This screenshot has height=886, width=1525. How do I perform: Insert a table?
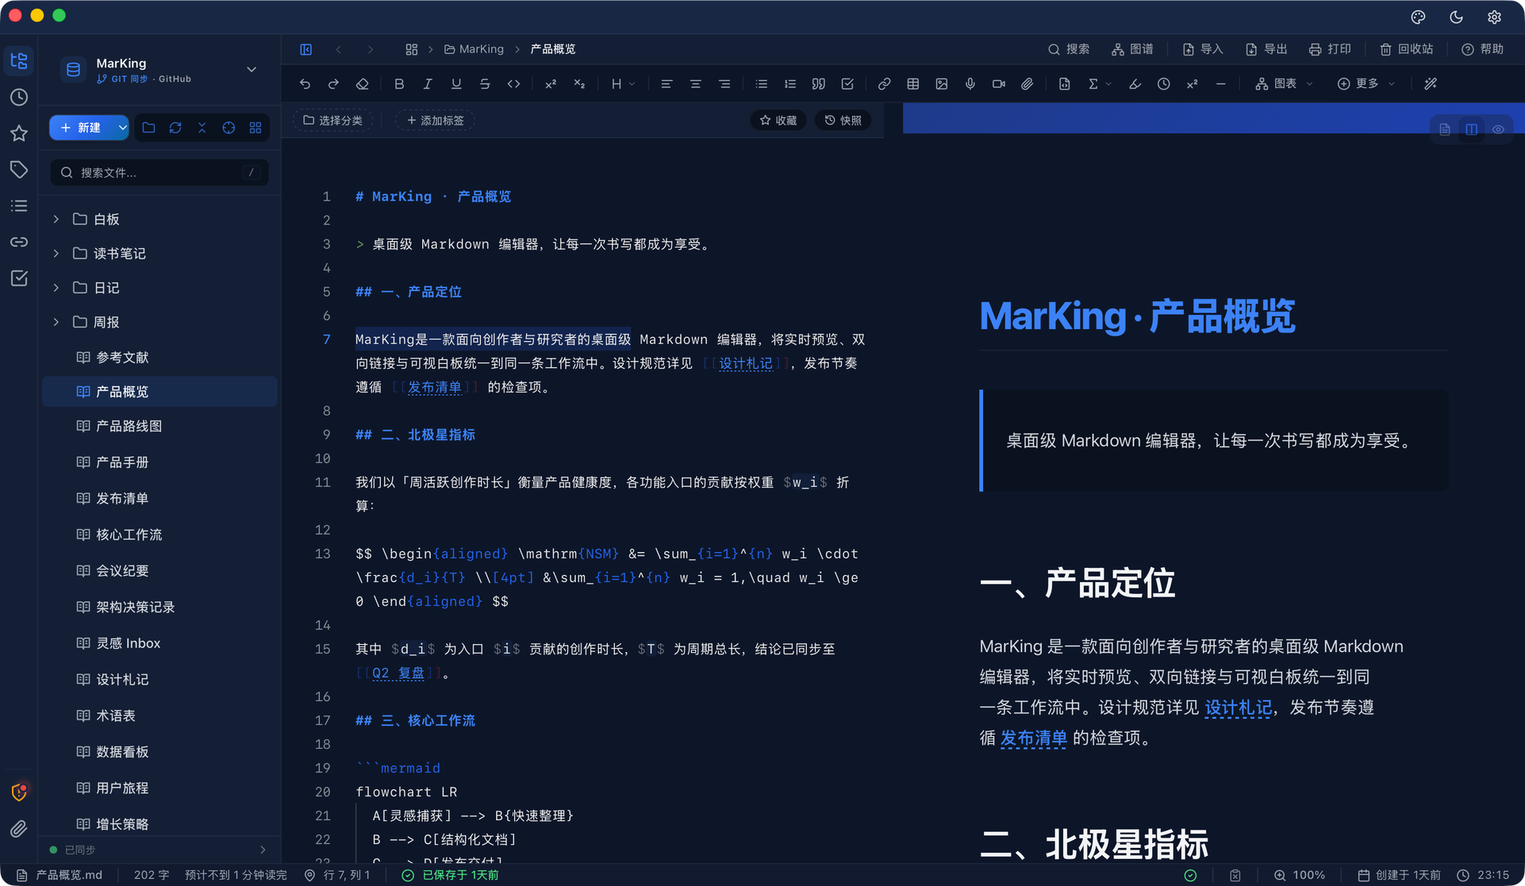pos(913,84)
